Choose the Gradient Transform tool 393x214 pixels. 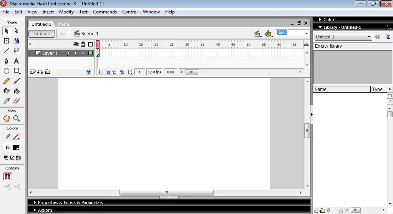pos(17,41)
